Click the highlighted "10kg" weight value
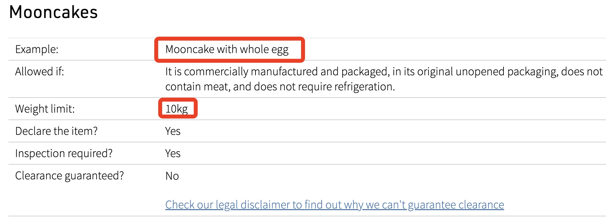 (177, 109)
